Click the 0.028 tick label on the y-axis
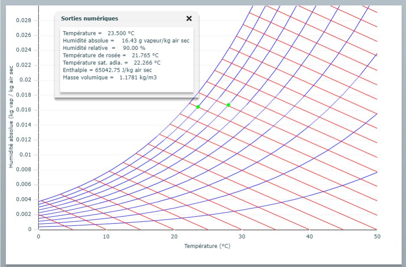Viewport: 406px width, 267px height. coord(24,20)
